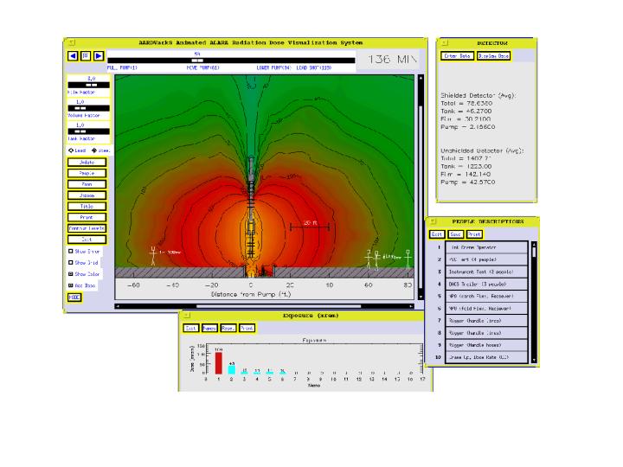Click the red exposure bar for person 1
623x467 pixels.
[219, 363]
